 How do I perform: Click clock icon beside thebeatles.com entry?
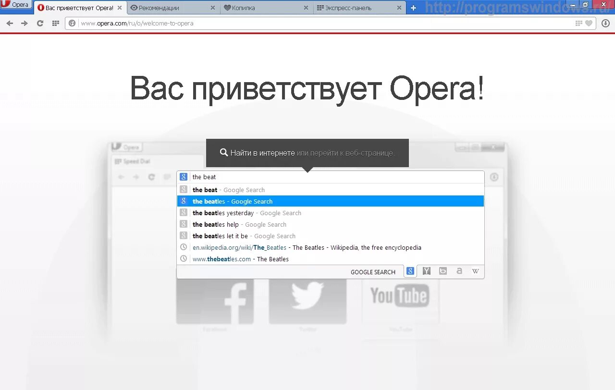[184, 259]
